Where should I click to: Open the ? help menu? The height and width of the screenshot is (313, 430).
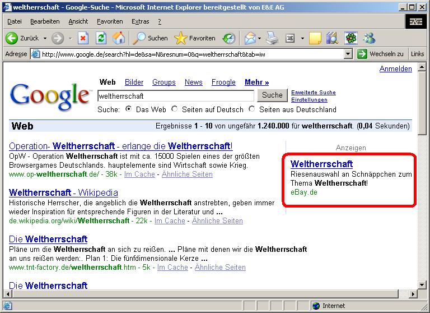(x=160, y=21)
